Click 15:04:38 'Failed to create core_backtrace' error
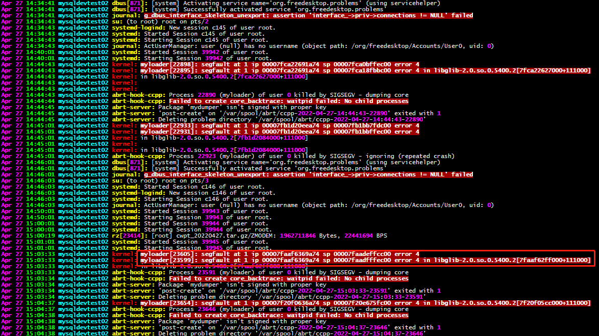The height and width of the screenshot is (336, 599). pyautogui.click(x=289, y=315)
